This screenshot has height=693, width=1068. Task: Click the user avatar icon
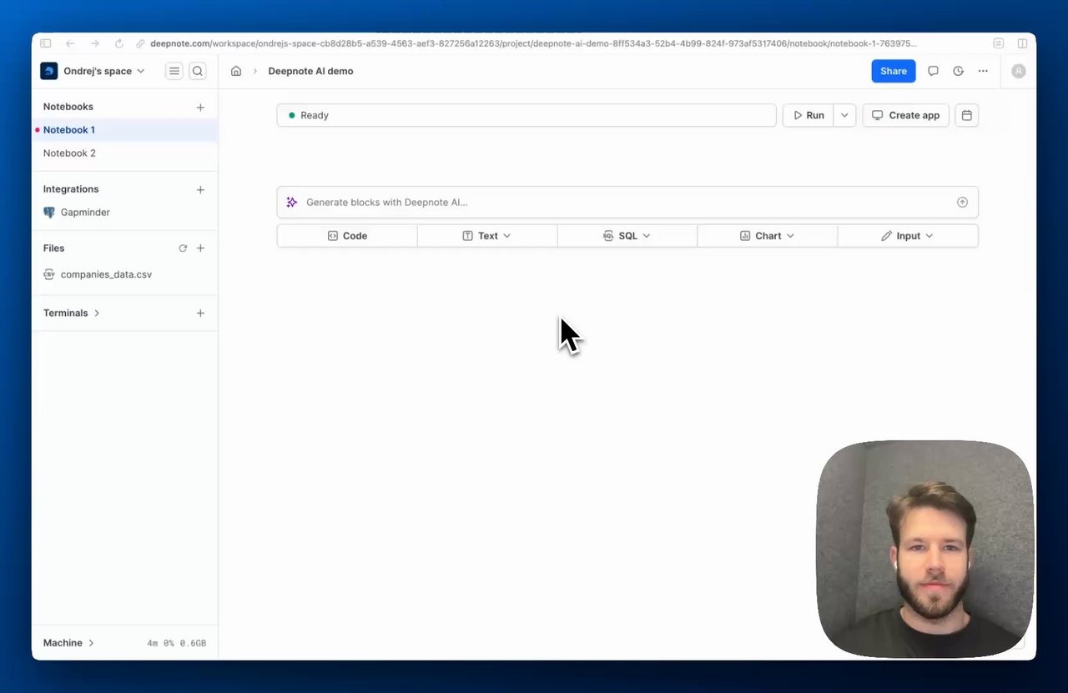coord(1019,71)
